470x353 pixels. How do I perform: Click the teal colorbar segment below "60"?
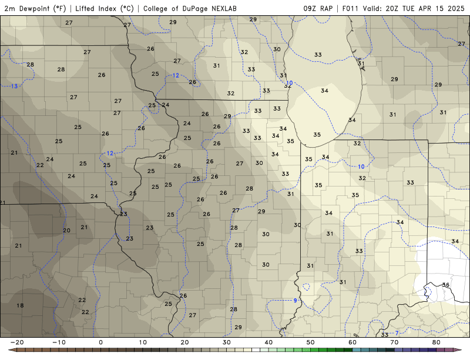pos(357,350)
